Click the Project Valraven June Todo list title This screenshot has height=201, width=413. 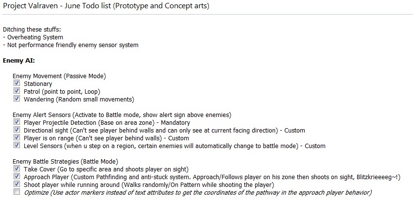click(x=106, y=6)
